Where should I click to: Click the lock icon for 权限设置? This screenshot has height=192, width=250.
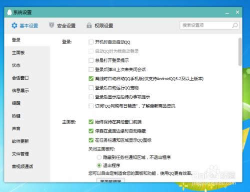pyautogui.click(x=89, y=26)
